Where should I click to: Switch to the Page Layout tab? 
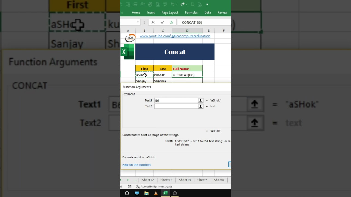(170, 13)
